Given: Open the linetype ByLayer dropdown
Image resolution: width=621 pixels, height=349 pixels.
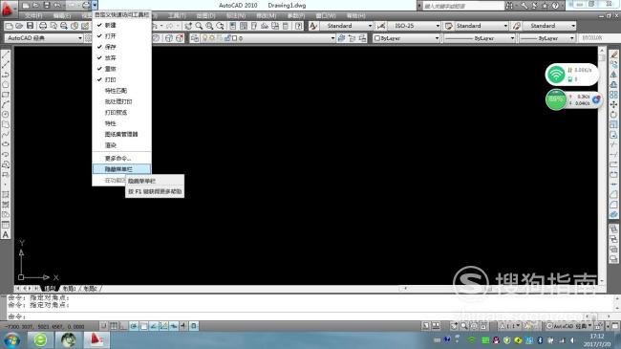Looking at the screenshot, I should coord(512,38).
